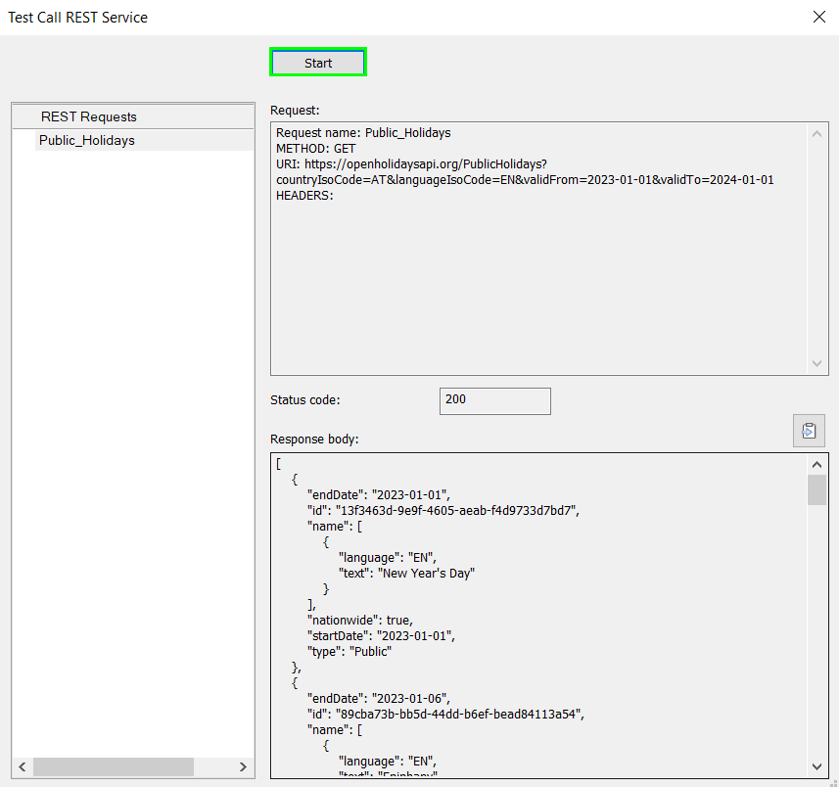
Task: Copy response body with clipboard icon
Action: point(809,431)
